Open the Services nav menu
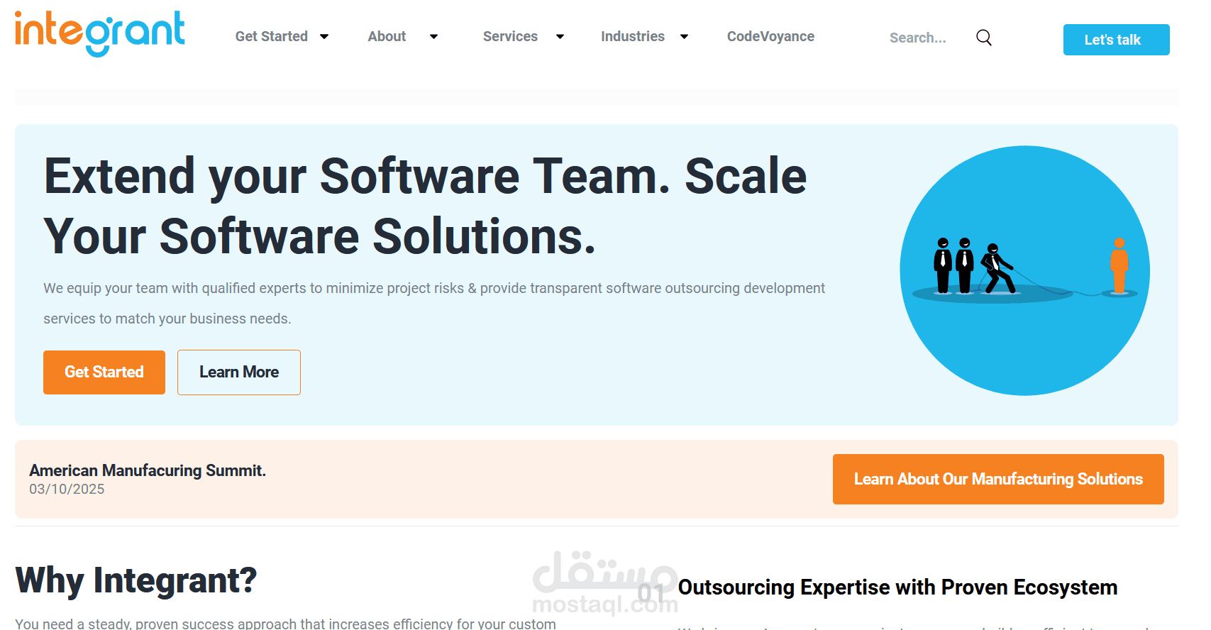 [x=510, y=36]
